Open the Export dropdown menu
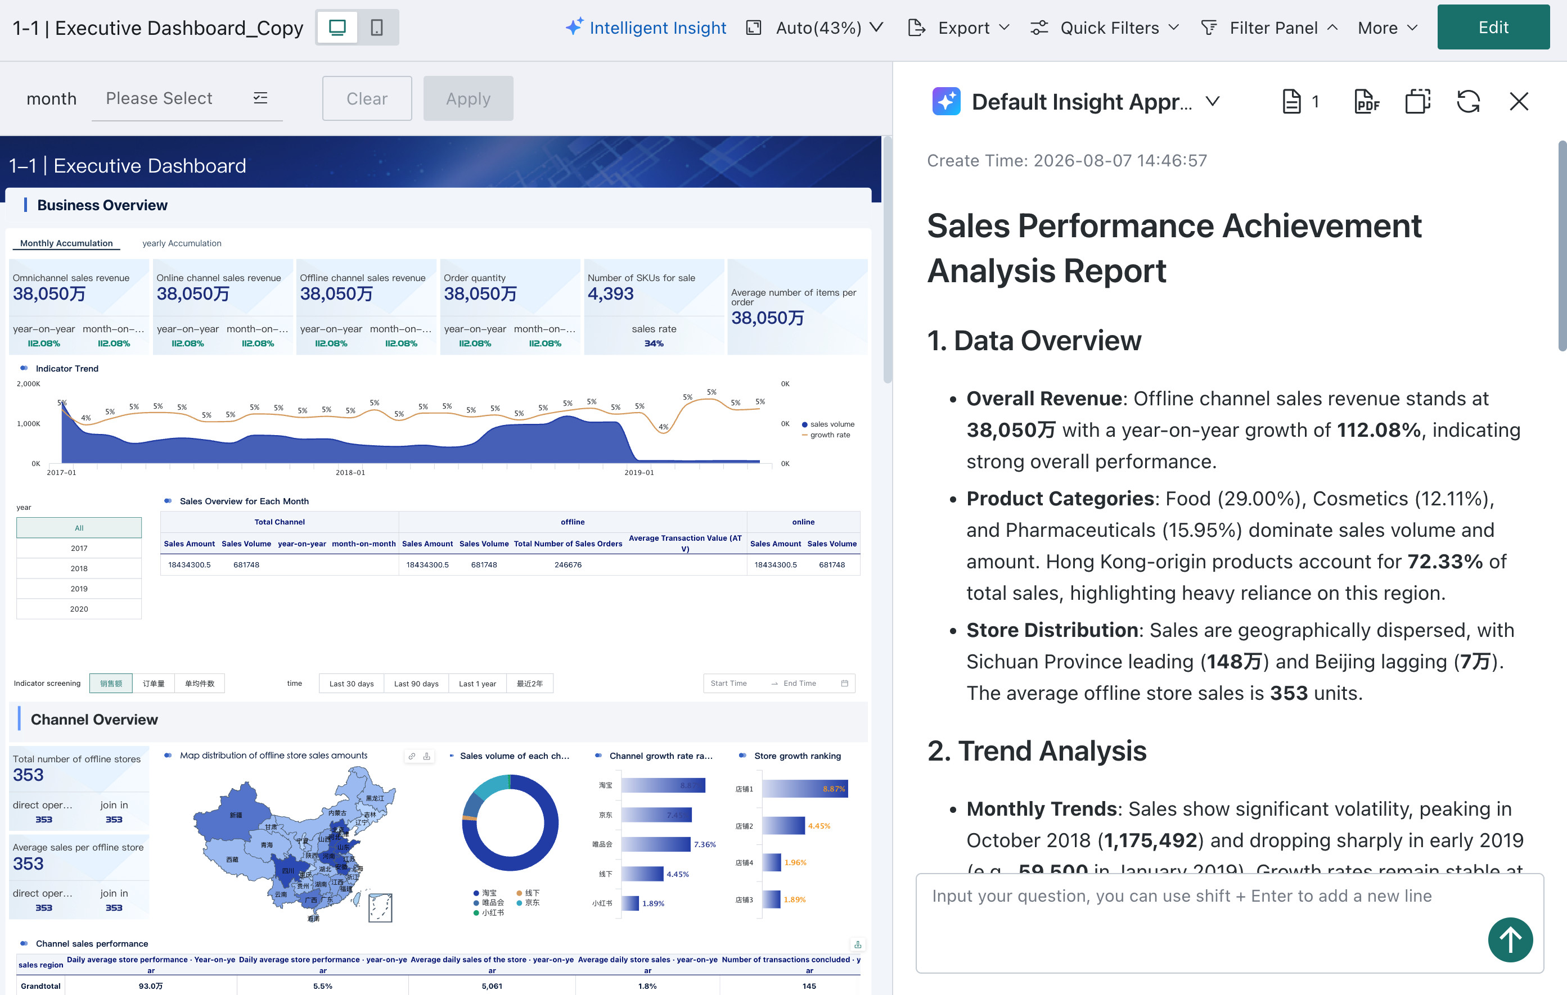Image resolution: width=1567 pixels, height=995 pixels. (x=958, y=28)
